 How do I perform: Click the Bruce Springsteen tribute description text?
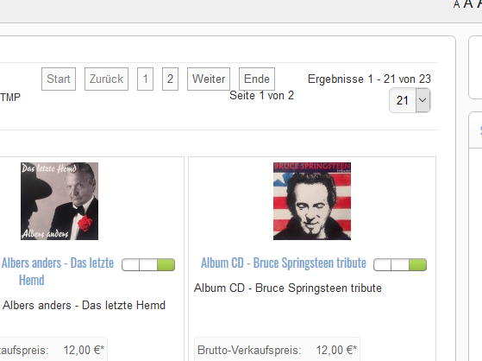pos(288,288)
